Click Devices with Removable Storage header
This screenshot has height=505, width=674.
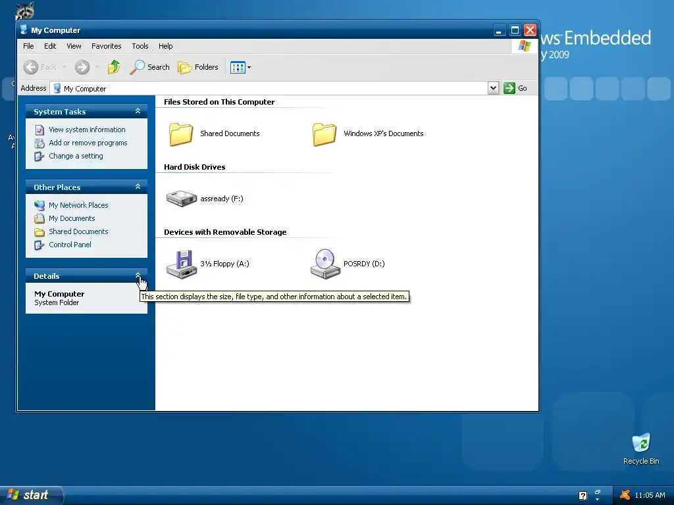pyautogui.click(x=225, y=232)
